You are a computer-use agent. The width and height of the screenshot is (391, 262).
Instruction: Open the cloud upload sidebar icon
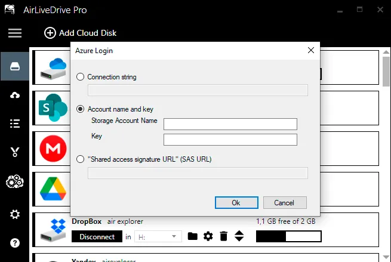tap(15, 95)
